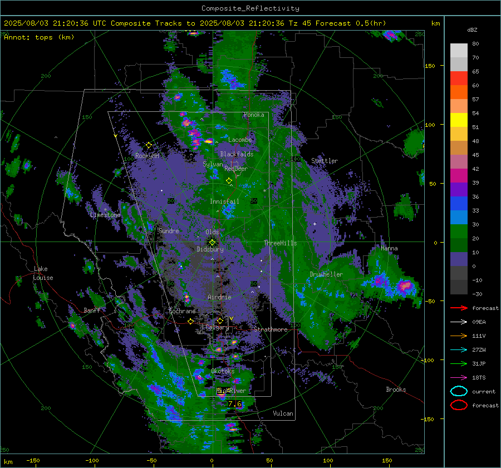Click the Composite Tracks timestamp header line

pyautogui.click(x=195, y=23)
